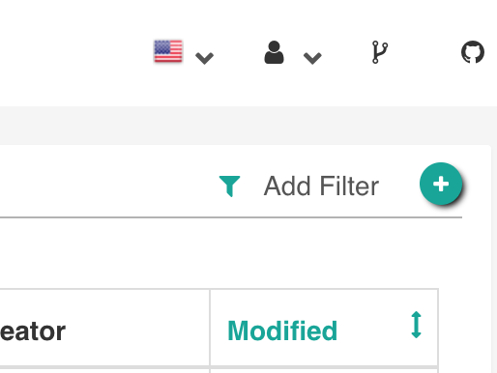Click the git branch fork icon
Image resolution: width=497 pixels, height=373 pixels.
pyautogui.click(x=380, y=52)
